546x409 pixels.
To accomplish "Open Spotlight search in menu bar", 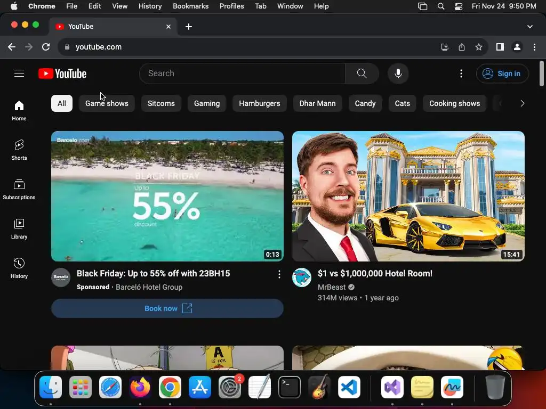I will point(441,6).
